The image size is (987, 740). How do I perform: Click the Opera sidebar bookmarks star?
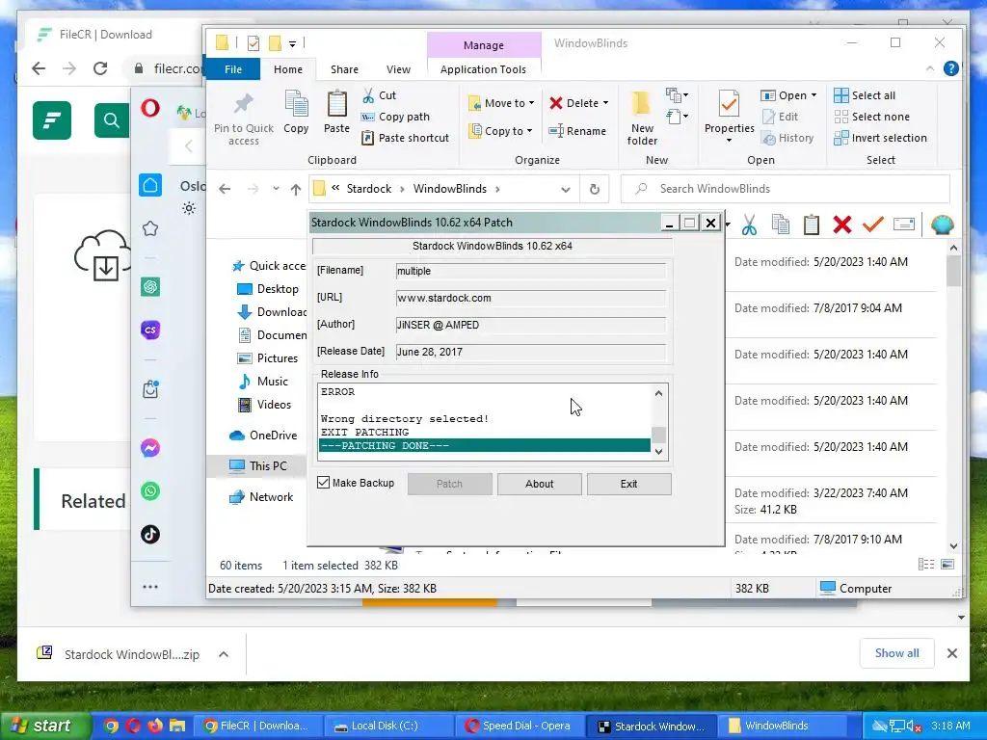point(149,228)
